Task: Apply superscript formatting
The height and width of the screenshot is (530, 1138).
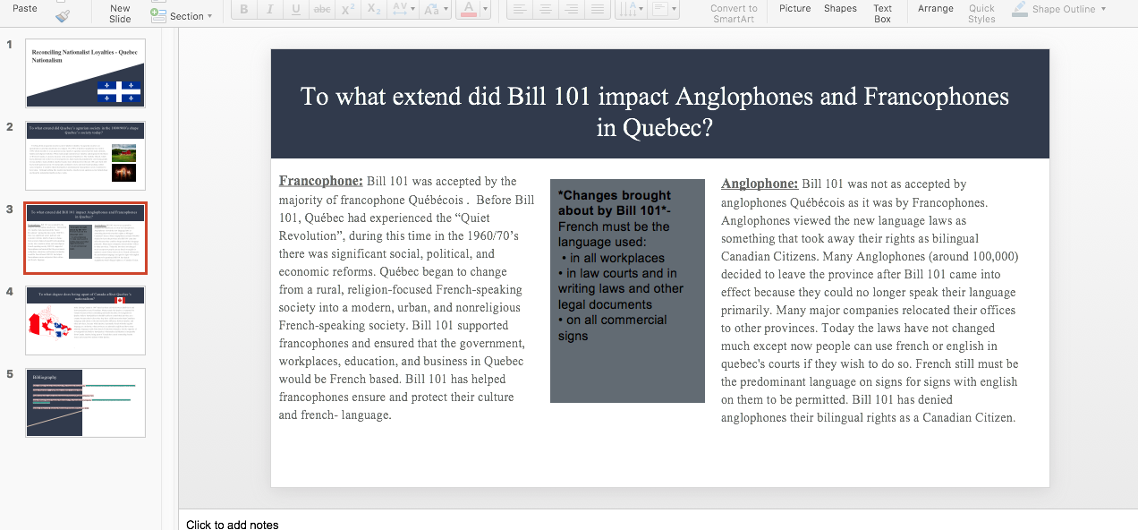Action: pyautogui.click(x=349, y=10)
